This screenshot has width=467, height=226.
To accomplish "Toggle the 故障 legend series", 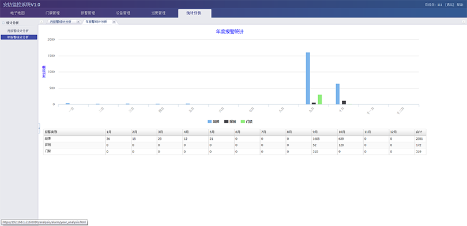I will click(x=213, y=122).
